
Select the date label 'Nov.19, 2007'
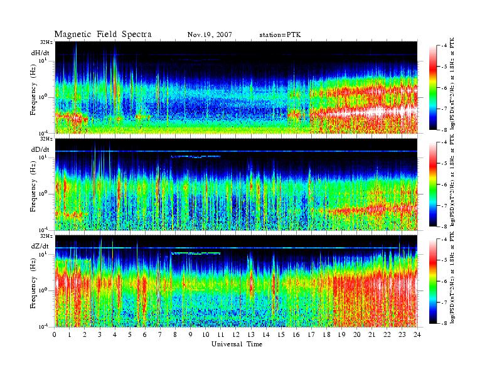[x=210, y=35]
